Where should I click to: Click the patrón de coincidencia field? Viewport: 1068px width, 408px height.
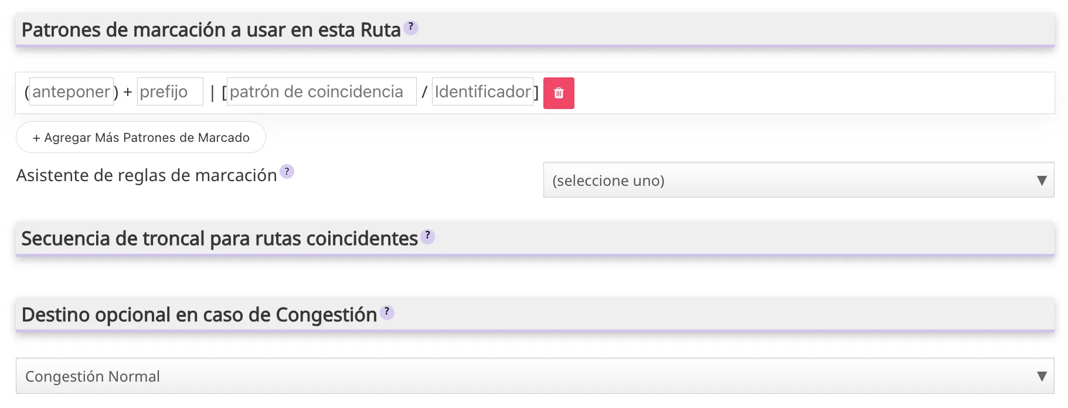[x=321, y=92]
